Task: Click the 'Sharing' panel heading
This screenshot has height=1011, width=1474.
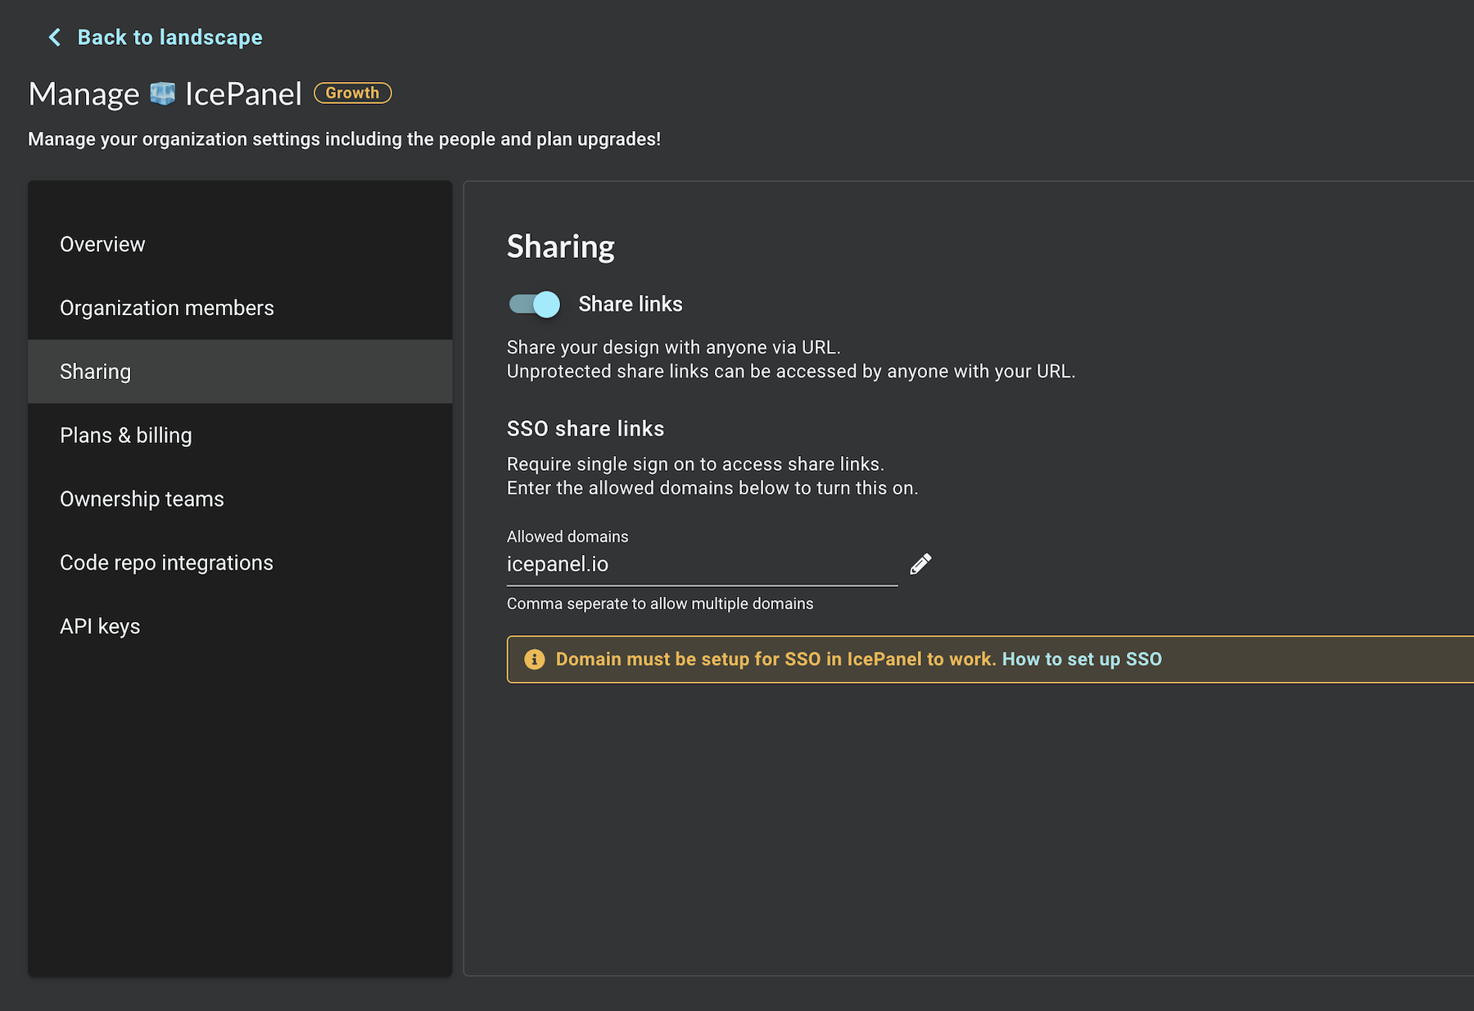Action: [560, 247]
